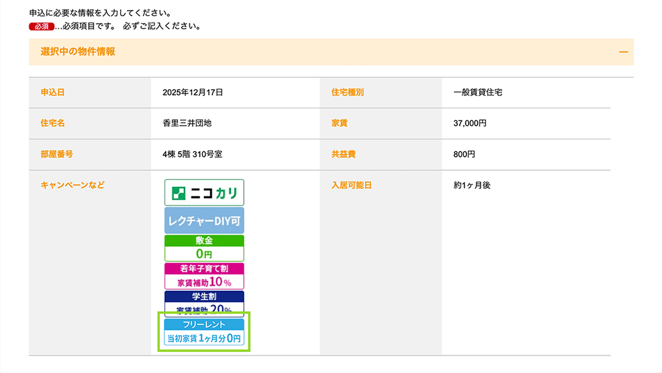Click the キャンペーンなど row label

tap(71, 185)
